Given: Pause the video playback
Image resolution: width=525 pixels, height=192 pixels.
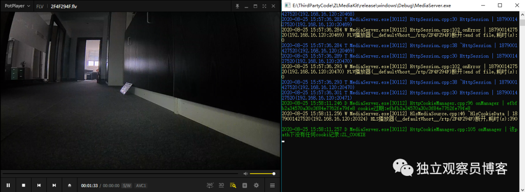Looking at the screenshot, I should [8, 185].
